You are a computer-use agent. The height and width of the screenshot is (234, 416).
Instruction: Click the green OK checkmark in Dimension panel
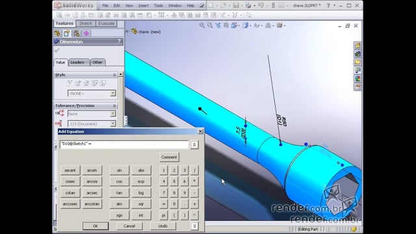[57, 51]
